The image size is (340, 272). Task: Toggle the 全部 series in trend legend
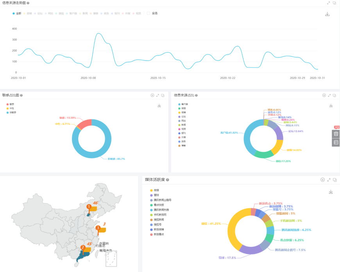click(x=17, y=13)
